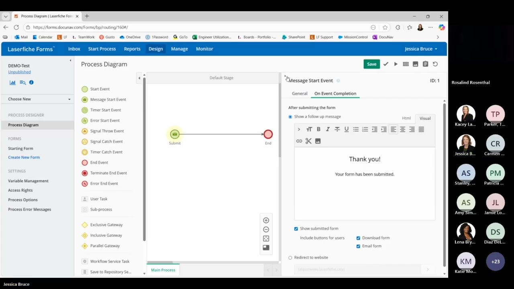This screenshot has height=289, width=514.
Task: Click the justify text icon in editor
Action: pyautogui.click(x=421, y=129)
